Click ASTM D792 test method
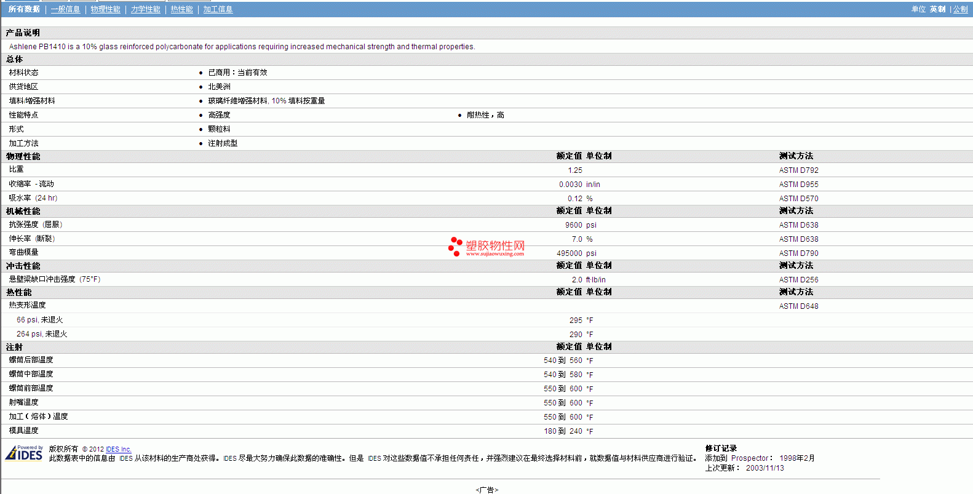 [x=798, y=170]
